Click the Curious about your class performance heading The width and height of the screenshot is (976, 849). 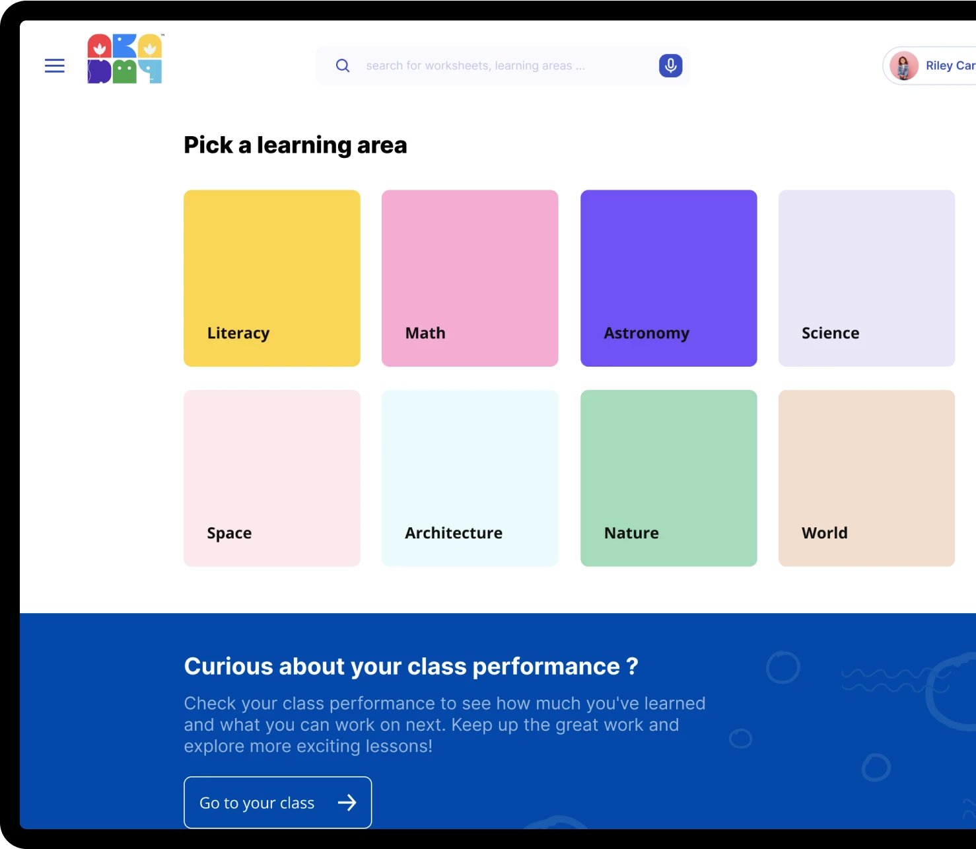[x=411, y=666]
